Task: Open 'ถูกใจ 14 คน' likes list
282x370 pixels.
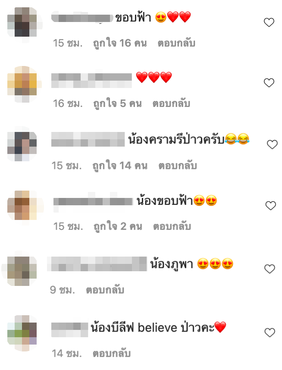Action: pos(120,166)
